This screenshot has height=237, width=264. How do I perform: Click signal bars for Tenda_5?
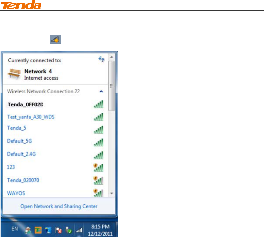(x=99, y=130)
